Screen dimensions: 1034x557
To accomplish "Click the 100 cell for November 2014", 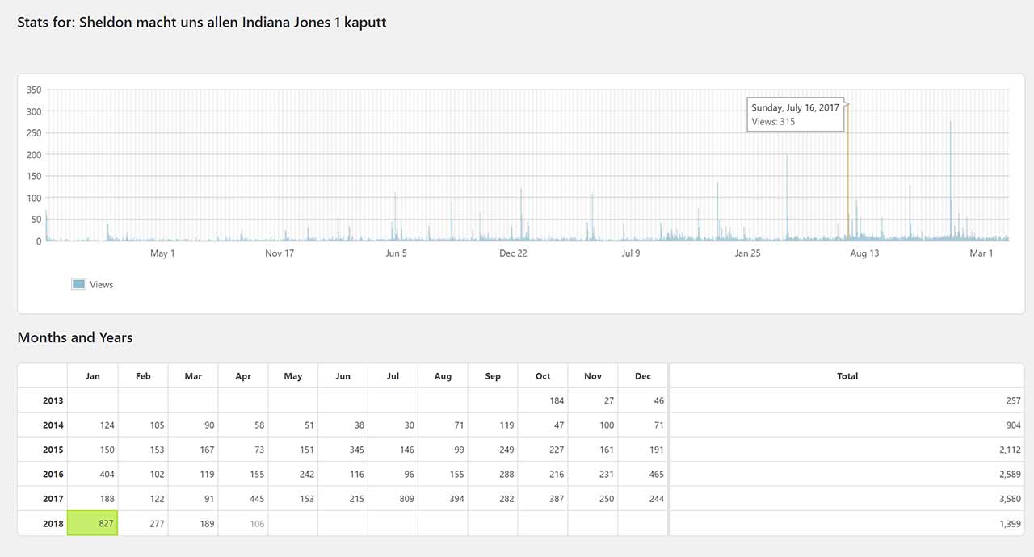I will 593,425.
